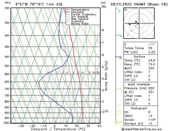Click the Pressure (mb) value 950

151,88
